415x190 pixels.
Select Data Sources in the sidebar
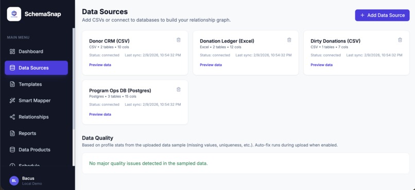[x=36, y=68]
